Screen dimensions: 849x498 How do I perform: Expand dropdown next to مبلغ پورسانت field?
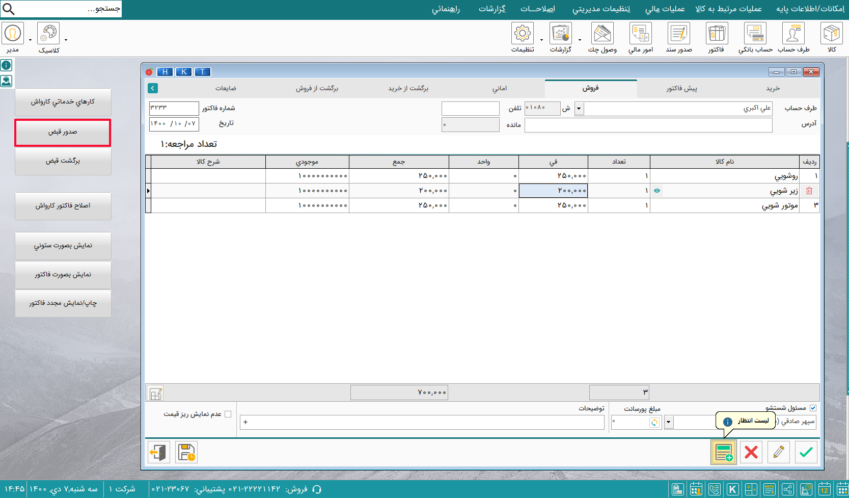point(669,422)
